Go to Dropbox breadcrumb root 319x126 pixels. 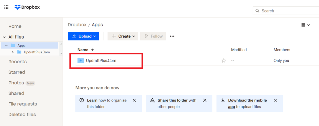pos(77,25)
